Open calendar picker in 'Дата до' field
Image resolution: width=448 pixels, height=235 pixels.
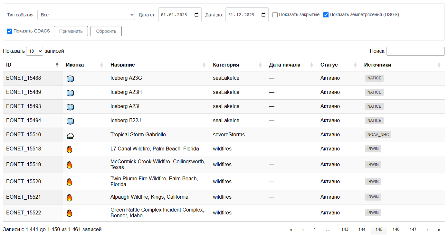263,15
